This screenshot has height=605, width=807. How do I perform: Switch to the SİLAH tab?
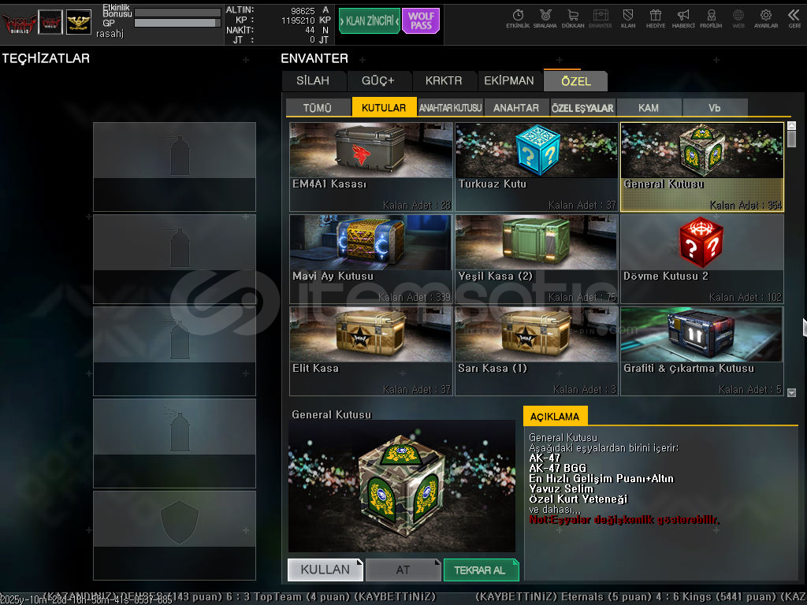(x=313, y=81)
